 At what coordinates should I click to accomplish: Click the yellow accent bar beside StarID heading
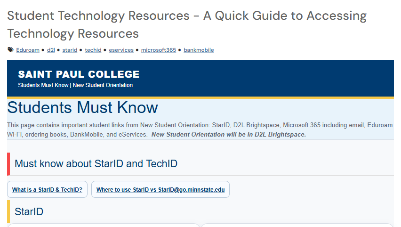point(8,211)
